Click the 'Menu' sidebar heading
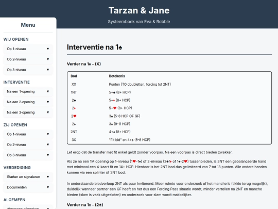 coord(28,25)
